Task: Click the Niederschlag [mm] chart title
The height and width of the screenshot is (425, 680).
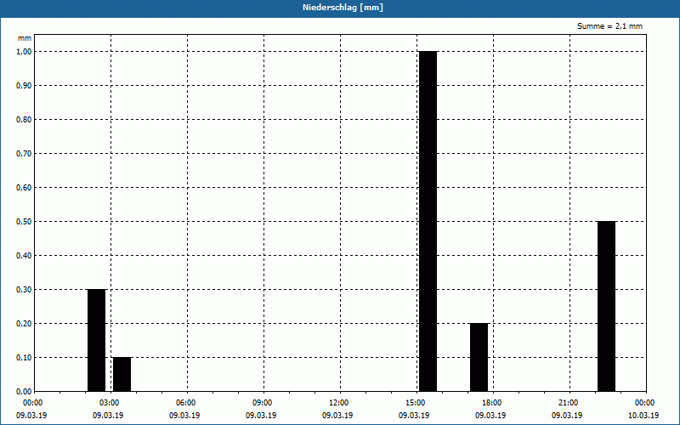Action: 343,8
